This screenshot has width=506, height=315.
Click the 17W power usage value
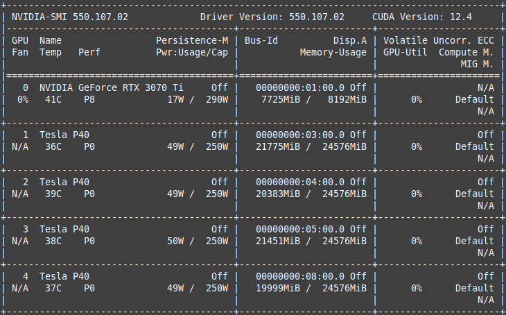pyautogui.click(x=175, y=99)
